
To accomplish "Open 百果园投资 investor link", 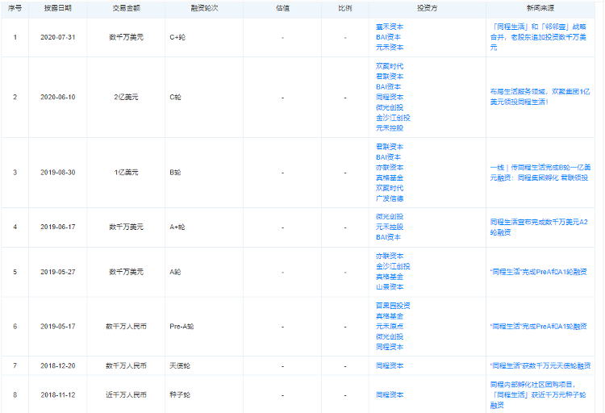I will (x=393, y=306).
